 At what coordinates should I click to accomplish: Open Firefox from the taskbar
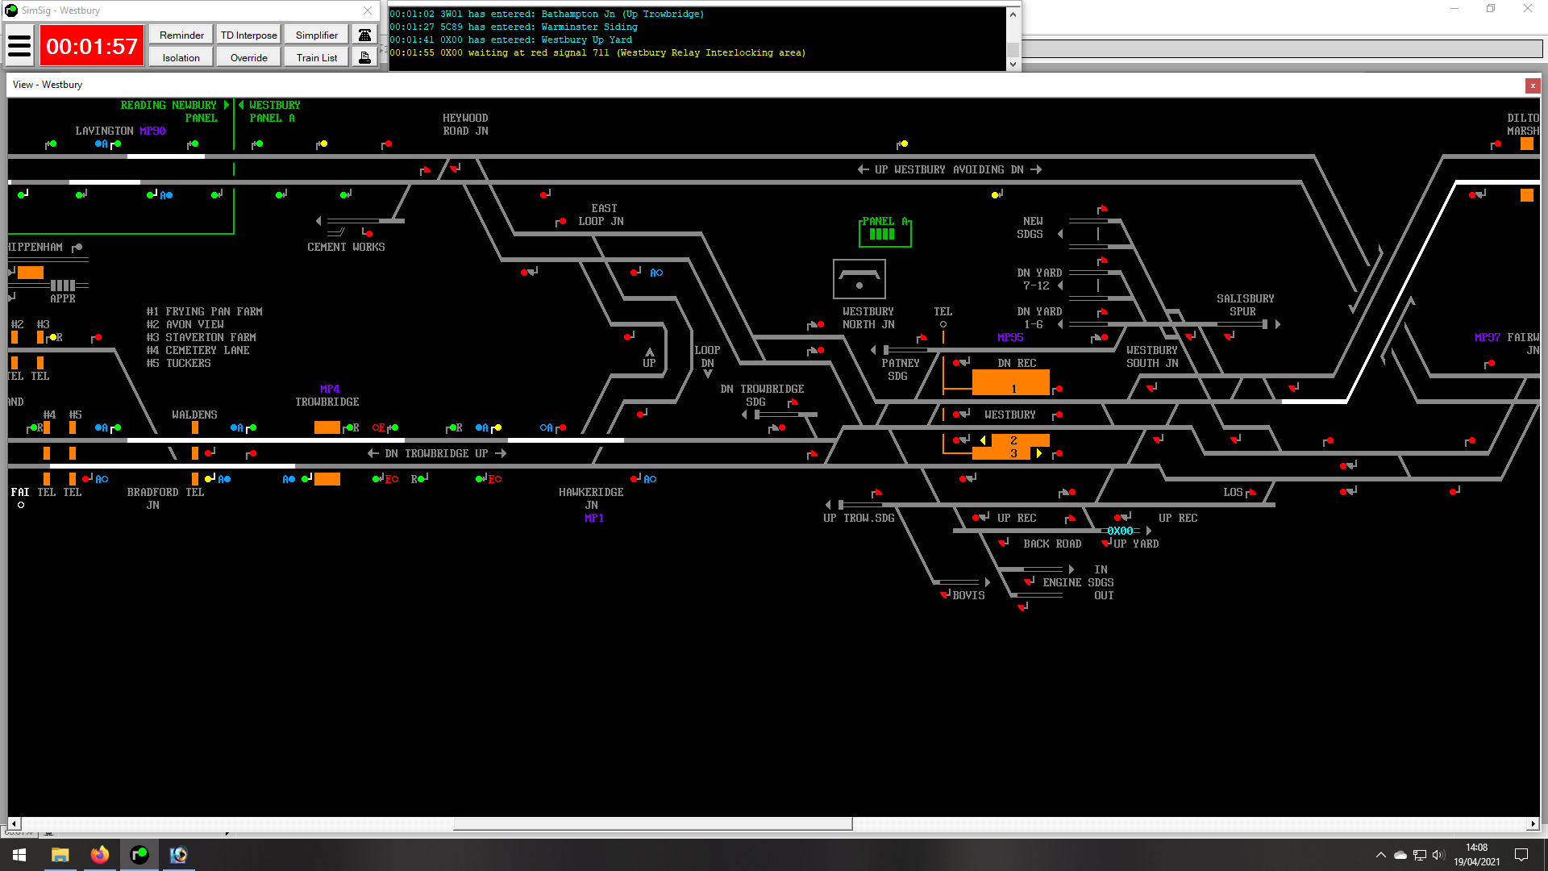point(100,855)
